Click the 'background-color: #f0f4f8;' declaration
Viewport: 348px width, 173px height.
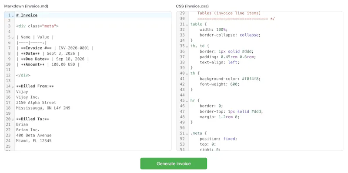pyautogui.click(x=230, y=79)
